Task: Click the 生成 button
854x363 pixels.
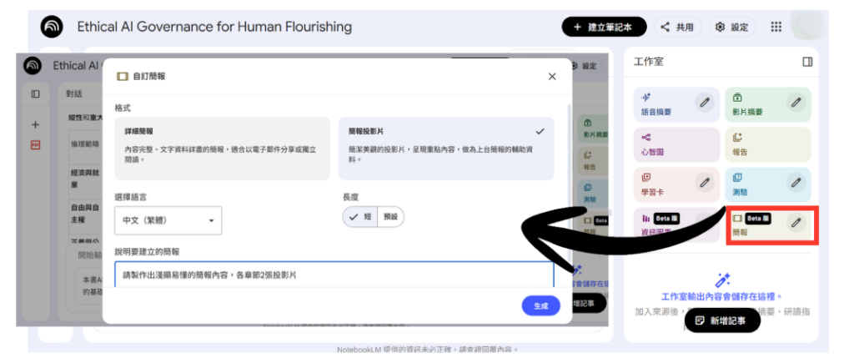Action: pyautogui.click(x=540, y=305)
